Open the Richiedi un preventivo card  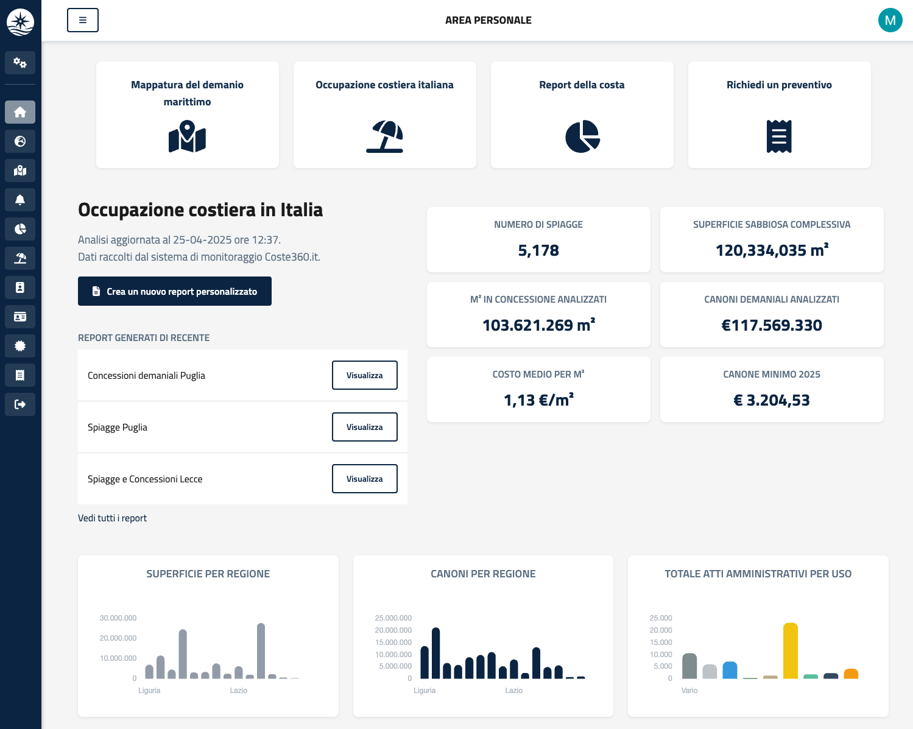coord(779,114)
